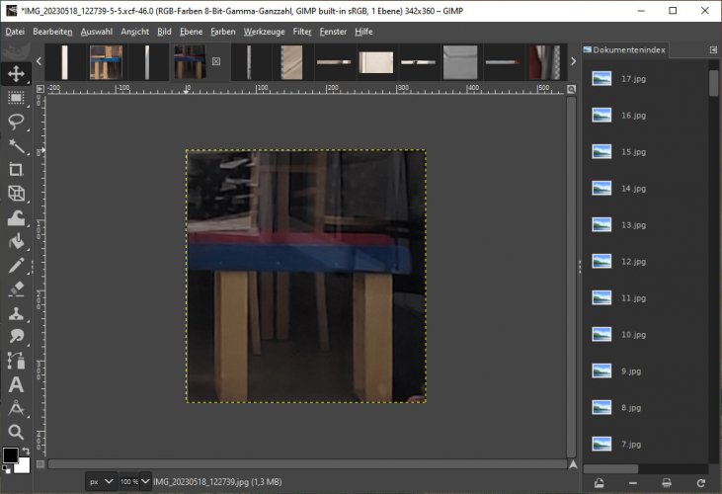Image resolution: width=722 pixels, height=494 pixels.
Task: Select the Fuzzy Select magic wand tool
Action: [16, 146]
